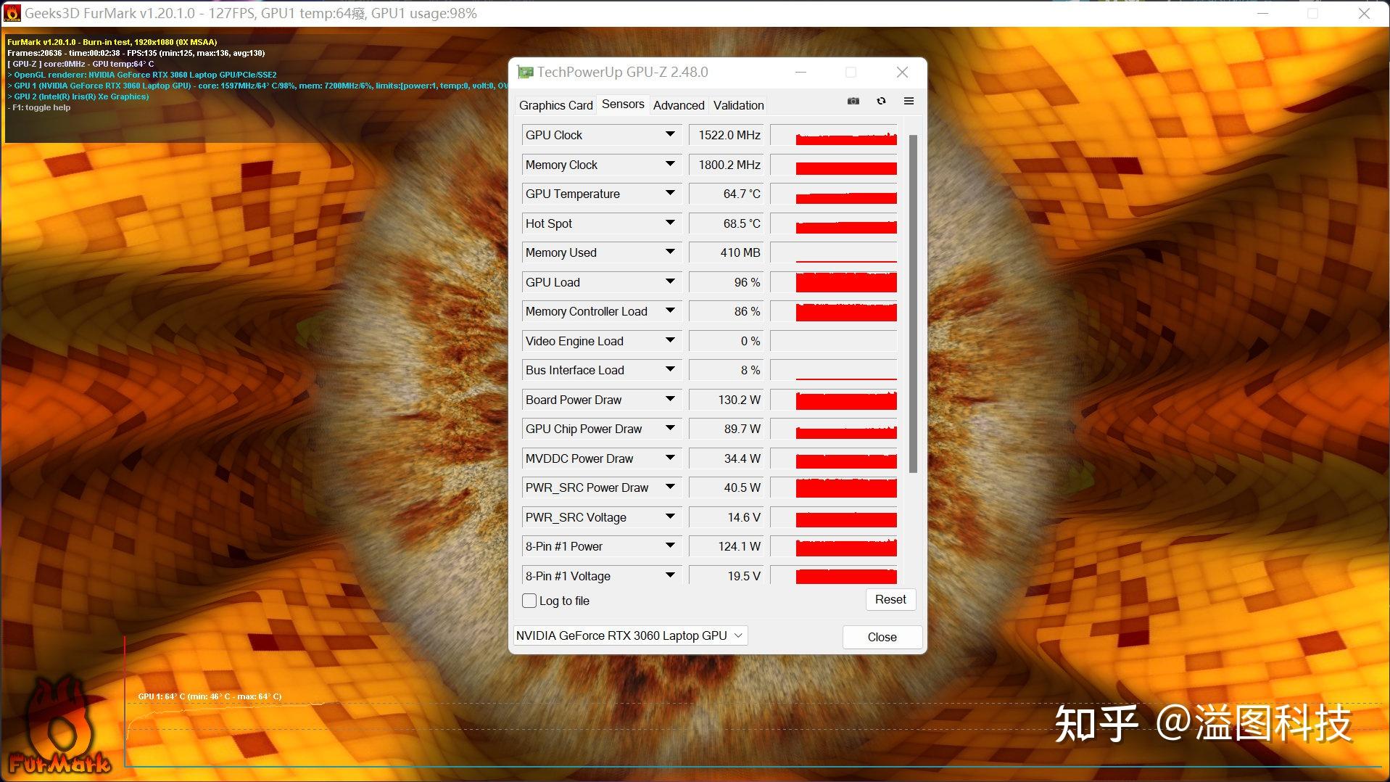Click the FurMark title bar flame icon
This screenshot has height=782, width=1390.
pos(12,13)
